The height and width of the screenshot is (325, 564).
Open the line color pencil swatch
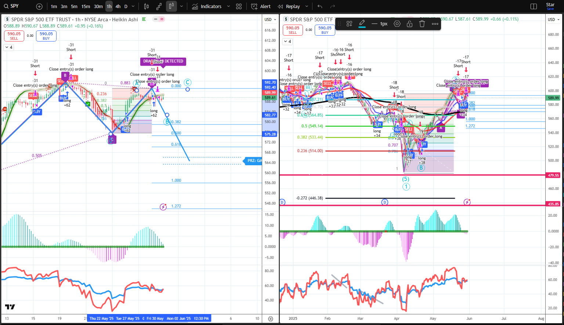[x=362, y=24]
